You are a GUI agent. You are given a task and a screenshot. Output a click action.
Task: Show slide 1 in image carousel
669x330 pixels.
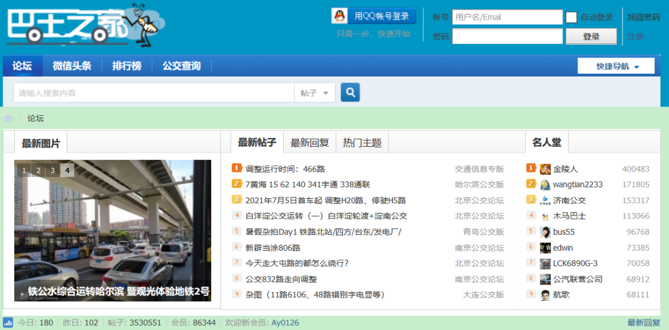pos(24,170)
